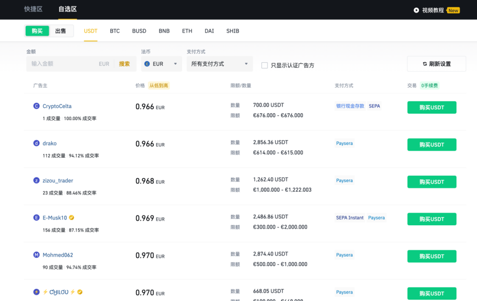Click the lightning icon beside CHILOU
Screen dimensions: 477x301
[45, 292]
